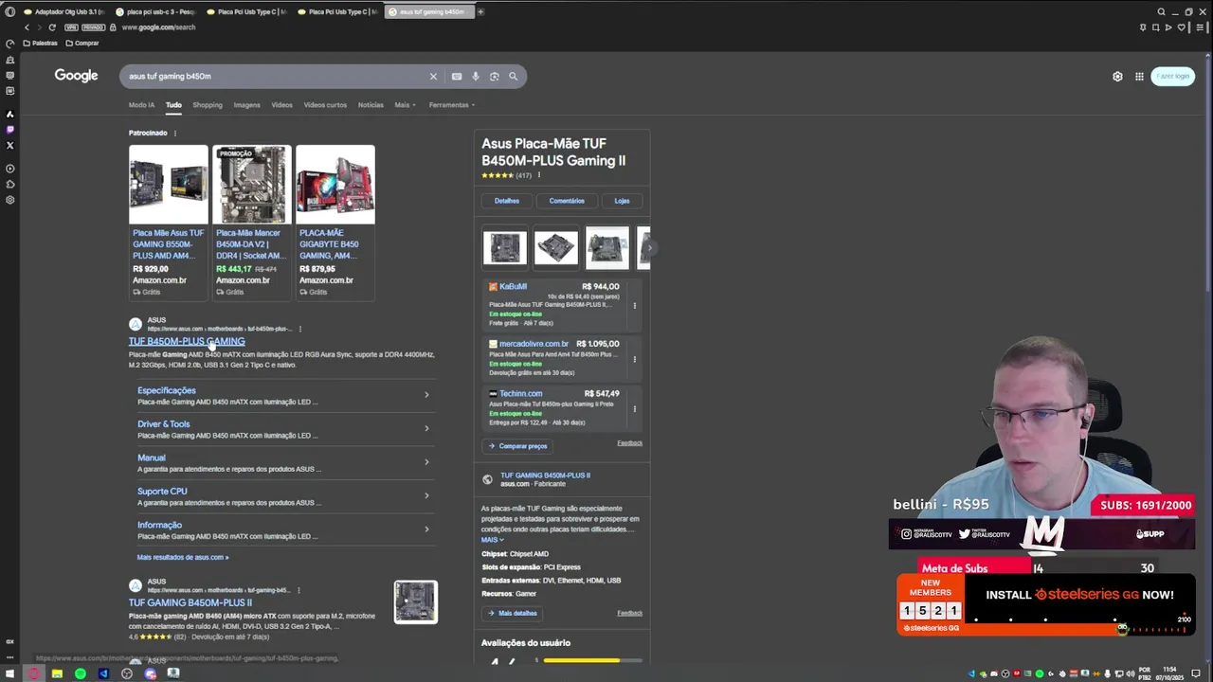
Task: Open the Comprar bookmarks folder
Action: [81, 44]
